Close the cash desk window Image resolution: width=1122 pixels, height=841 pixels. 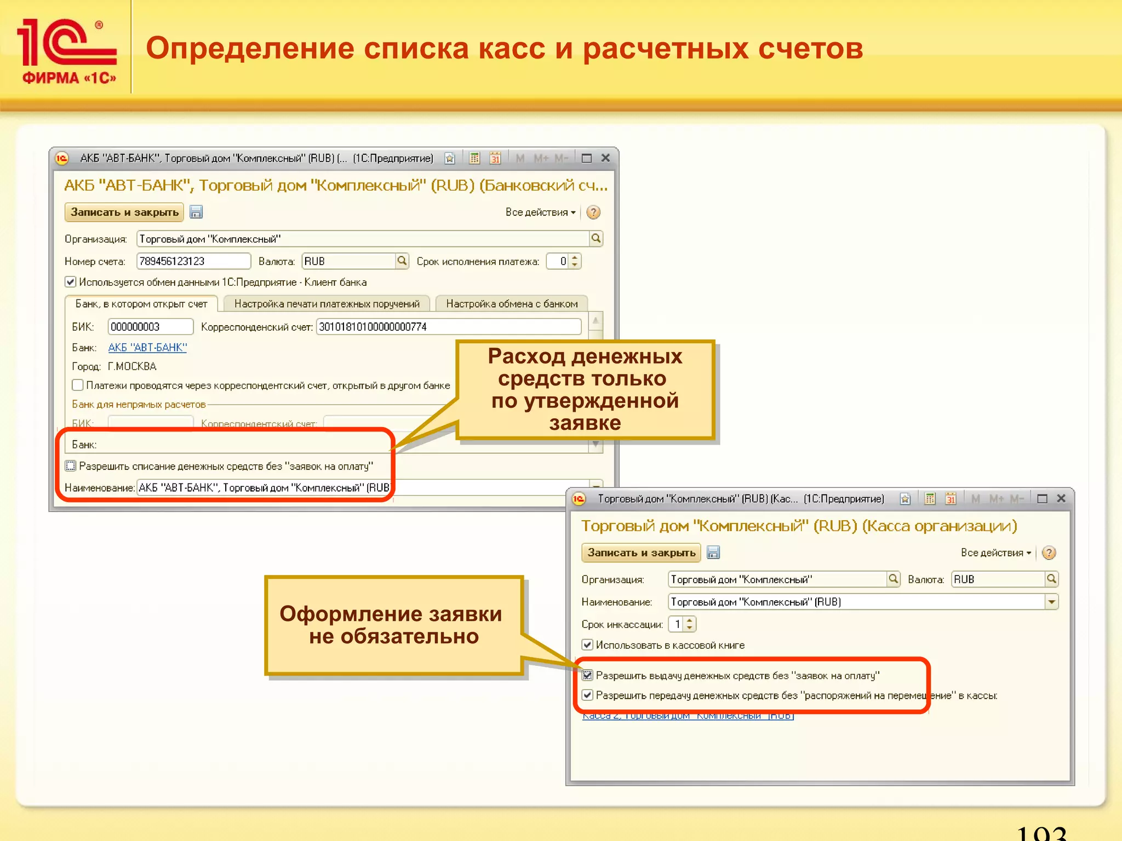click(1061, 499)
